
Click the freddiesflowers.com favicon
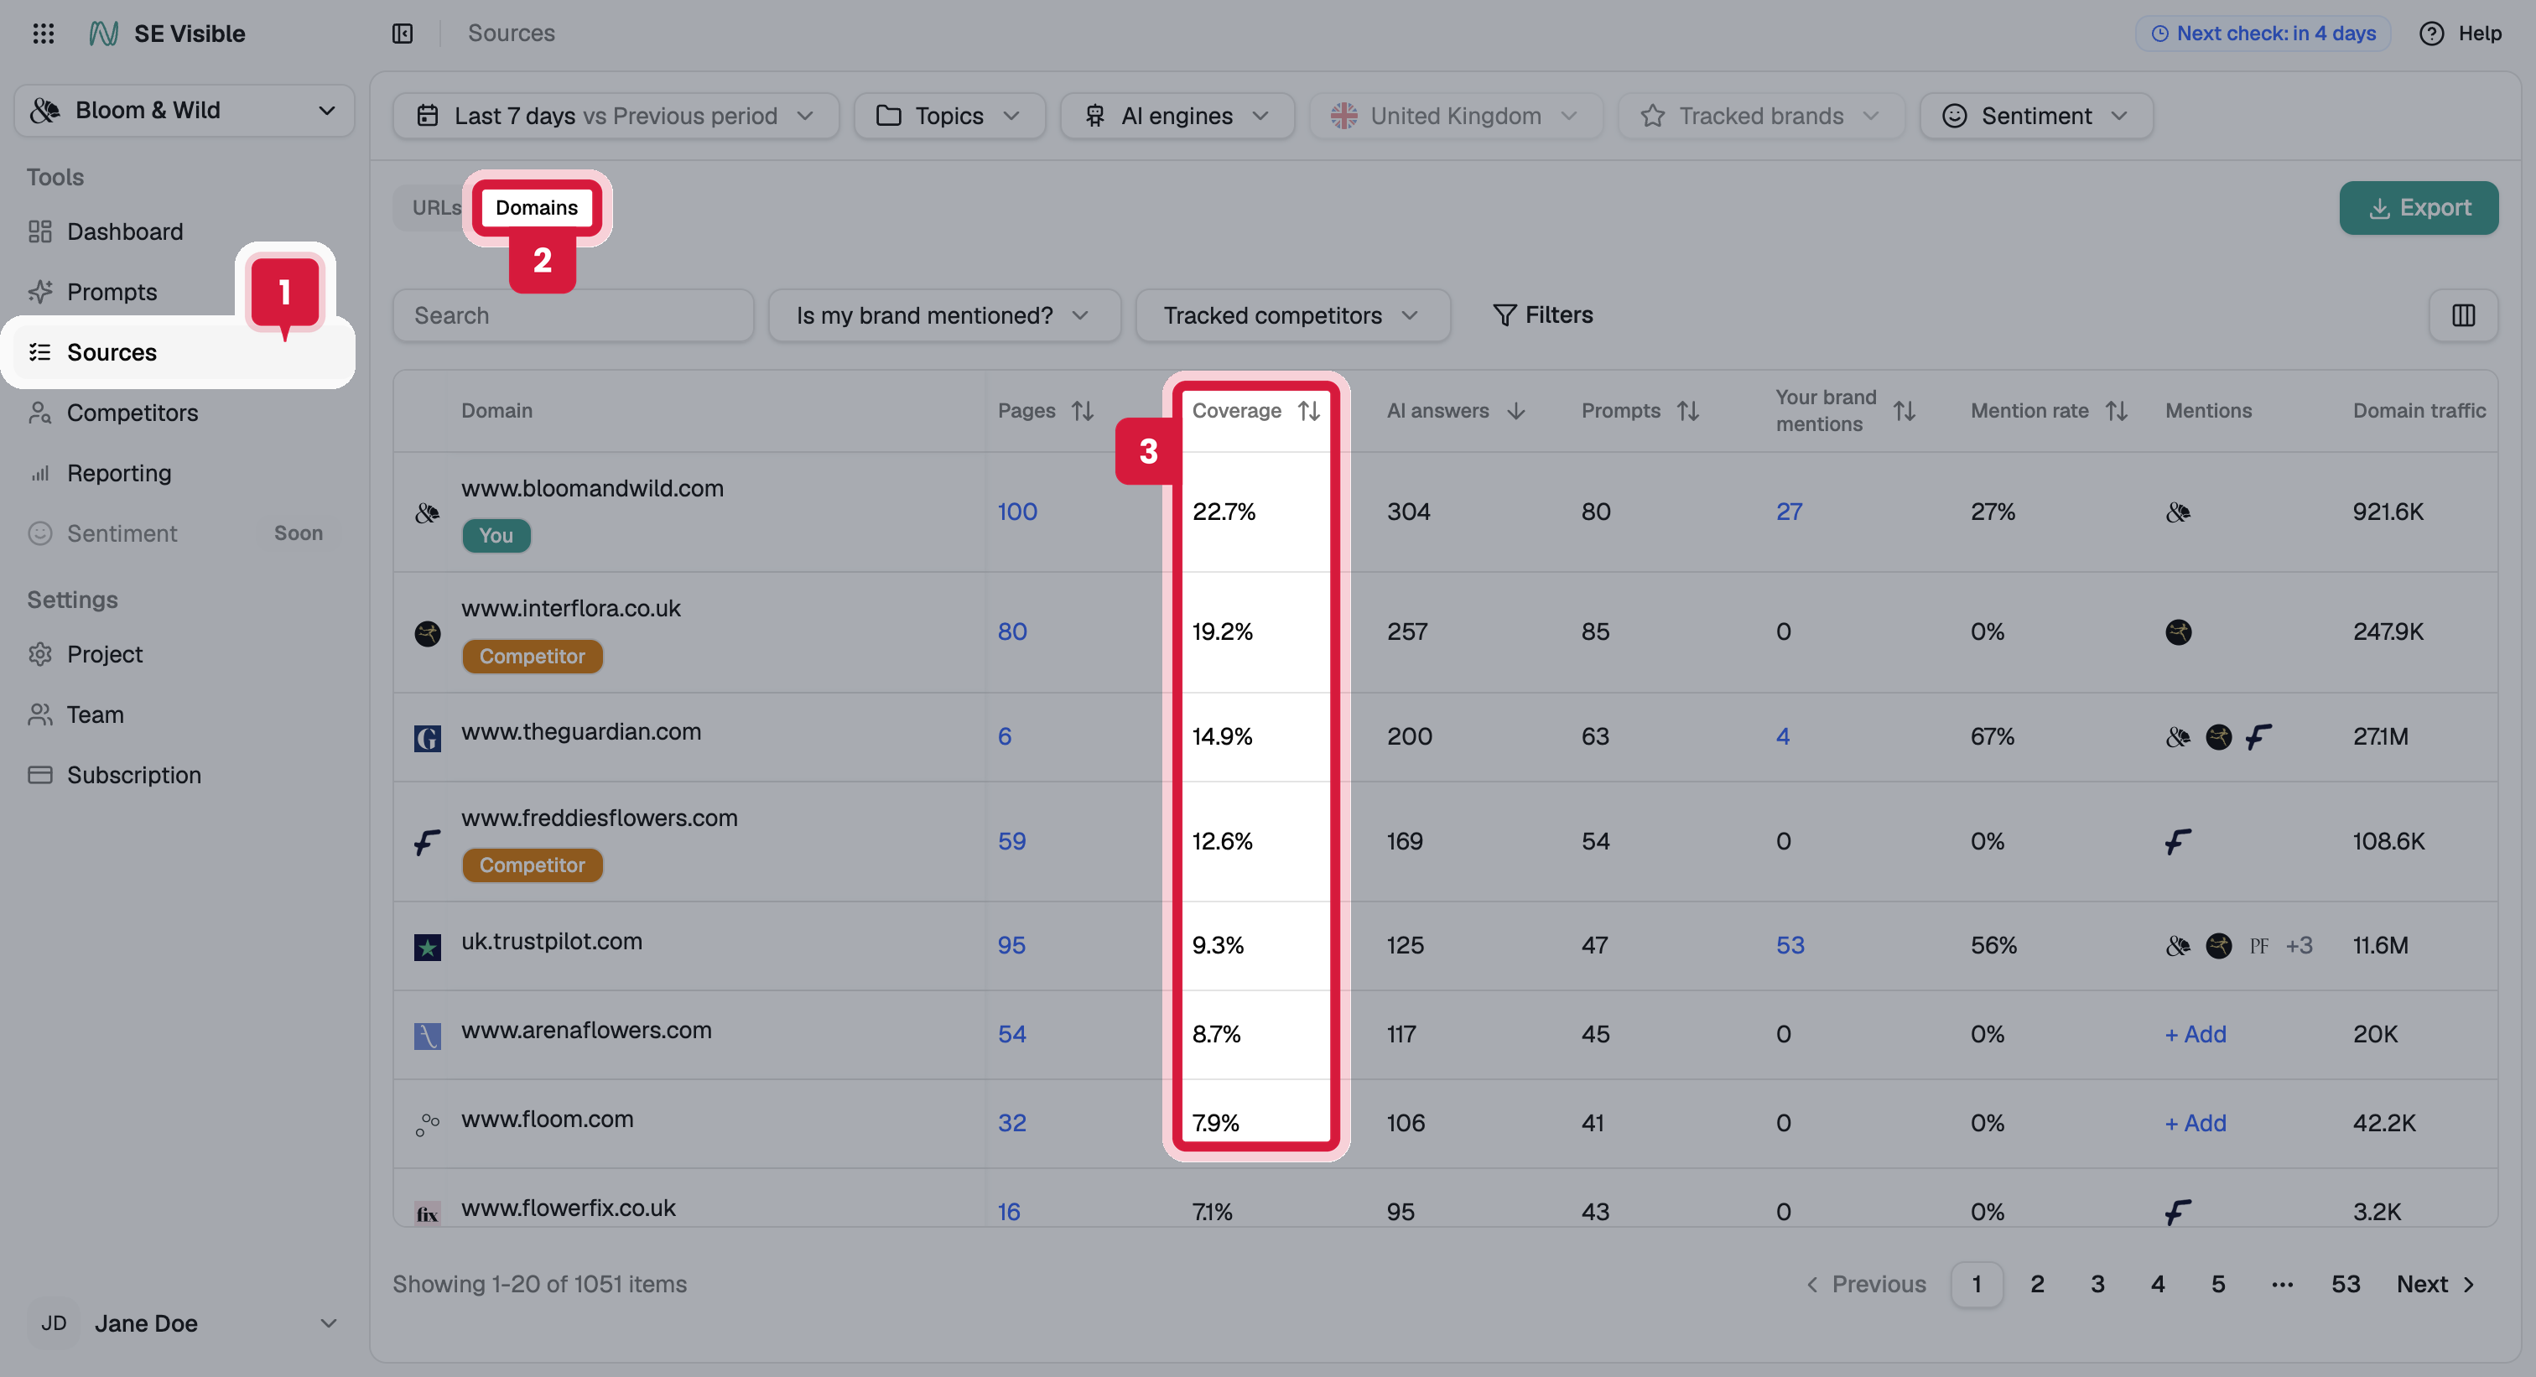coord(427,843)
